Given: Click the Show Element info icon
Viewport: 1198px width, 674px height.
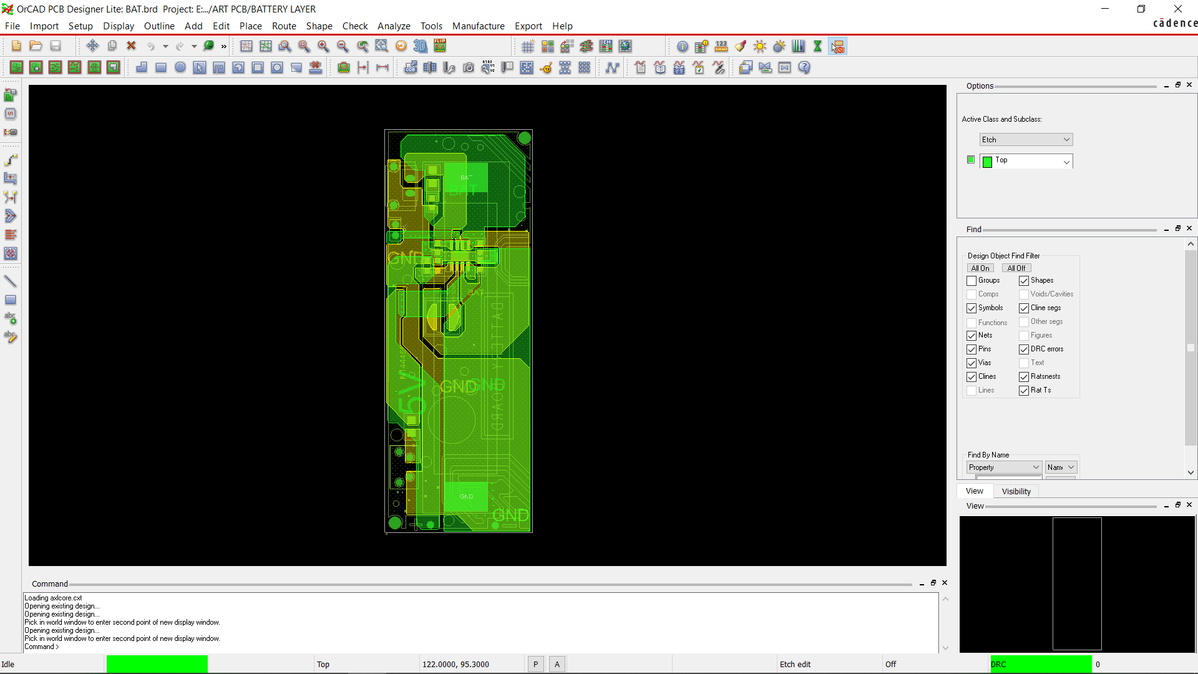Looking at the screenshot, I should click(683, 46).
